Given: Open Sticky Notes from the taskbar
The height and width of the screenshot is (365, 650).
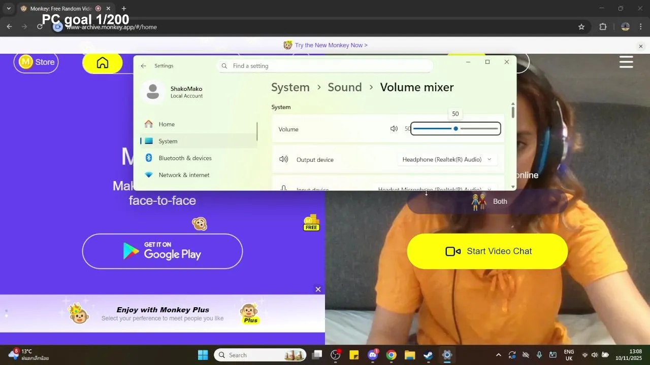Looking at the screenshot, I should click(x=354, y=355).
